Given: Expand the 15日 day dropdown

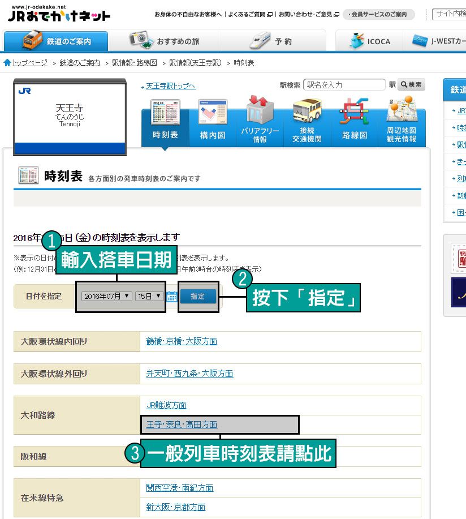Looking at the screenshot, I should [x=149, y=296].
